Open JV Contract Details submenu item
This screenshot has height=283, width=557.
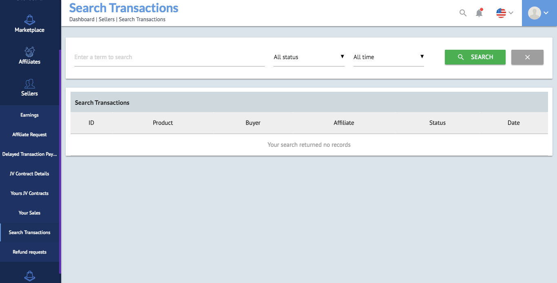coord(29,174)
